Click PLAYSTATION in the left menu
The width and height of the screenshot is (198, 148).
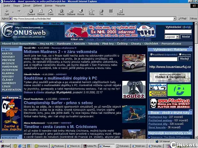pos(12,90)
